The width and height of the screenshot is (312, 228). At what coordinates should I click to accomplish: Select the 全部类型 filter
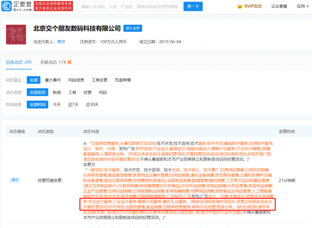click(38, 92)
